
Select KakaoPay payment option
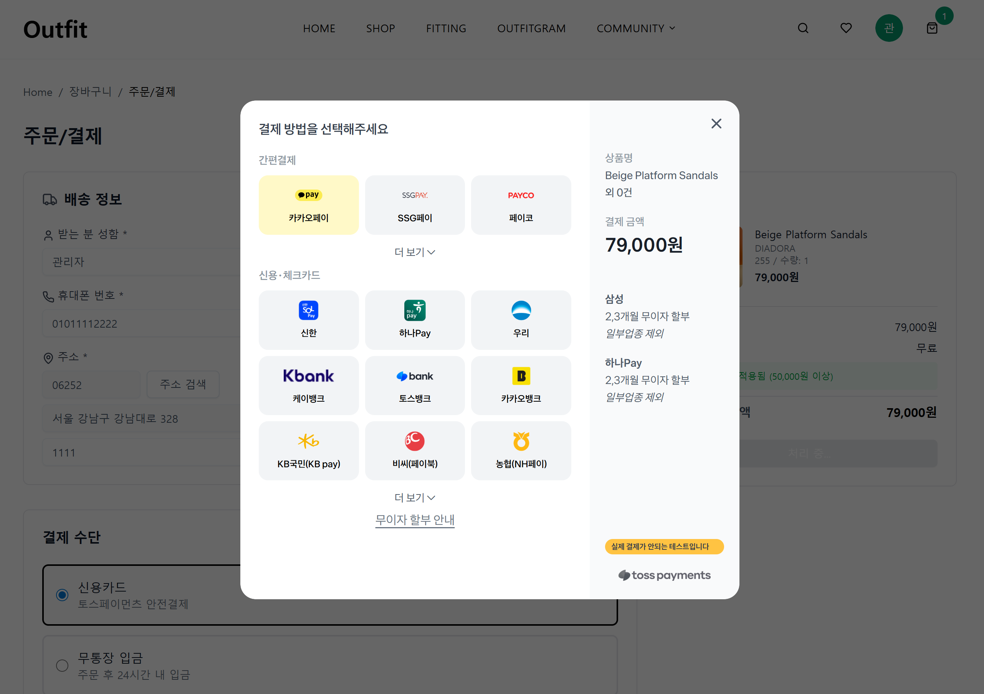click(x=309, y=204)
